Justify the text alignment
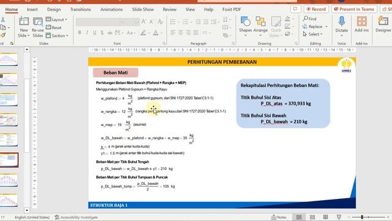Screen dimensions: 392x221 pos(196,33)
